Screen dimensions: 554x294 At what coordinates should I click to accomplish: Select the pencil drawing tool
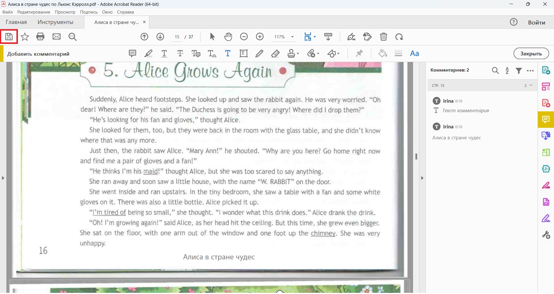259,53
